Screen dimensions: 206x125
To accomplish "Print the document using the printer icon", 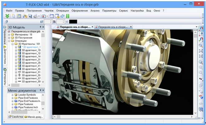I will click(x=36, y=16).
